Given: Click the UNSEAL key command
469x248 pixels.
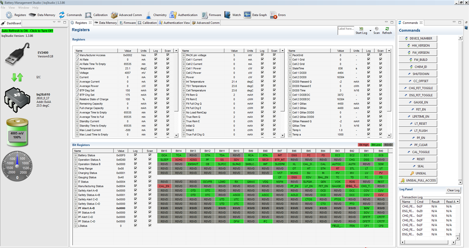Looking at the screenshot, I should pos(418,173).
